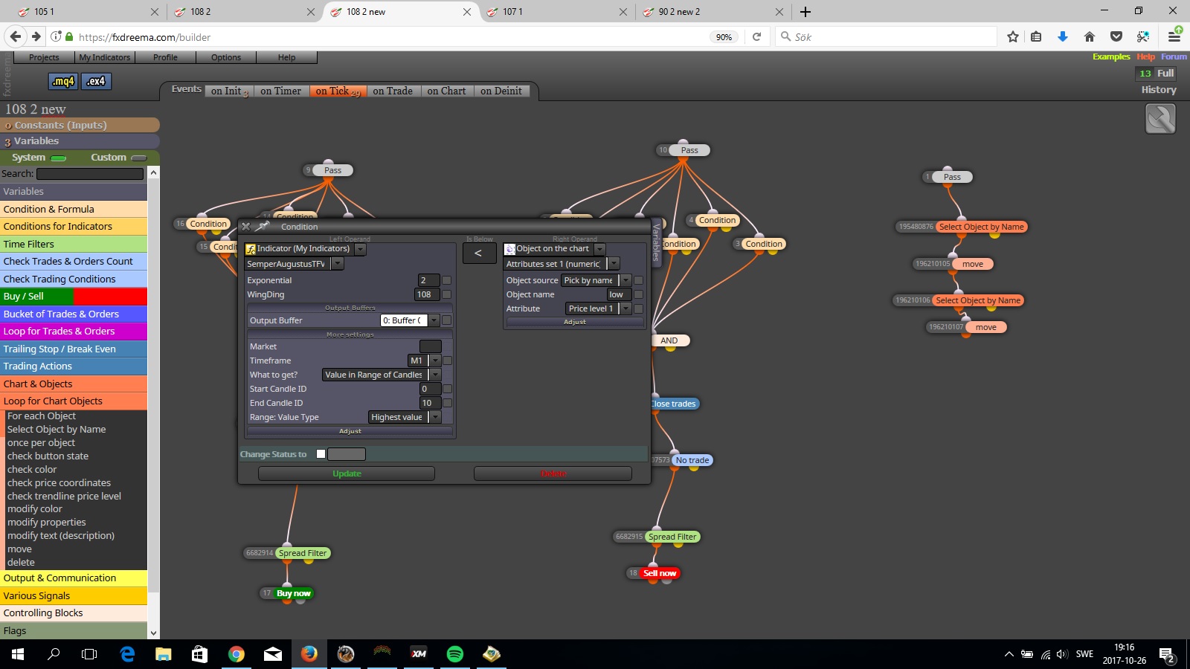
Task: Click the Indicator function icon in Left Operand
Action: [251, 249]
